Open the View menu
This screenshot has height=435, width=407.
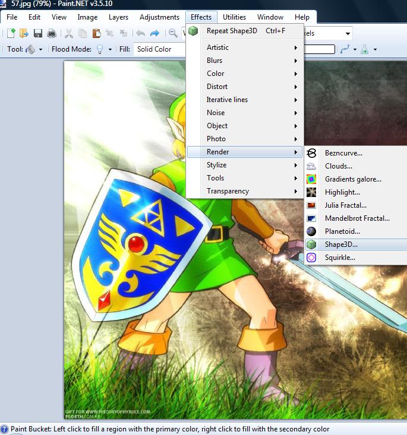(59, 17)
